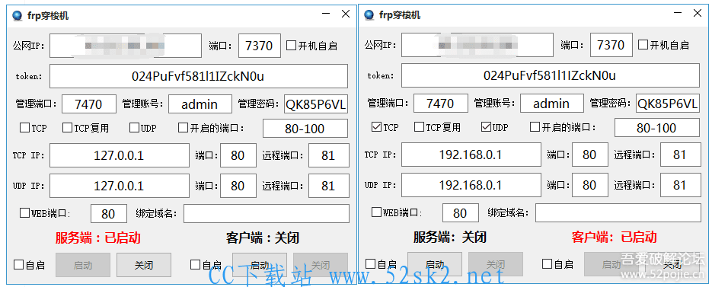This screenshot has width=712, height=287.
Task: Click server 关闭 button in left window
Action: coord(144,265)
